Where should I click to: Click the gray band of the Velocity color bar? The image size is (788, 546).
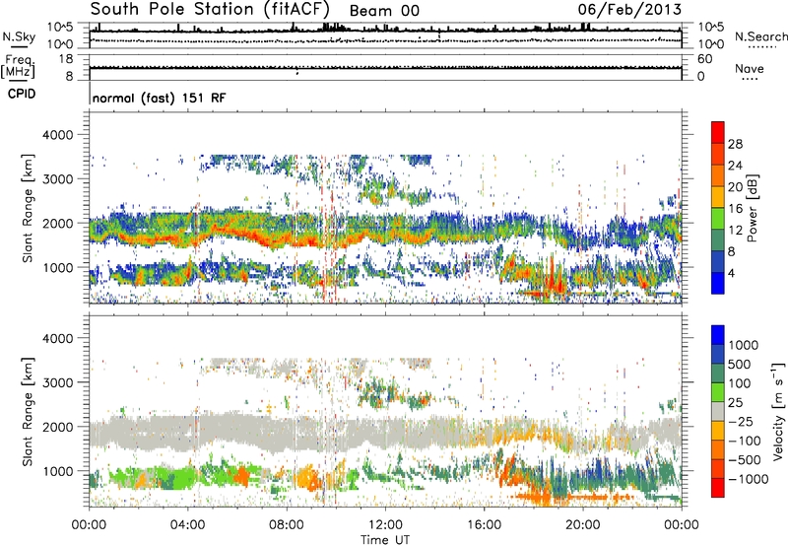[x=718, y=412]
